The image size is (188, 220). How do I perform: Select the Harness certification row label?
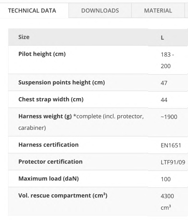(48, 145)
